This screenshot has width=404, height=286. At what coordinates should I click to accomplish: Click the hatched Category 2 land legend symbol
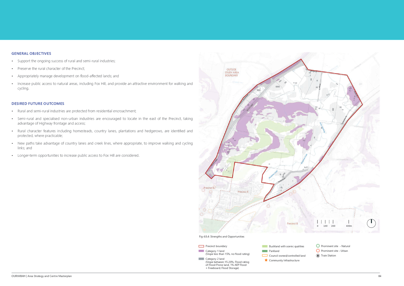click(201, 259)
